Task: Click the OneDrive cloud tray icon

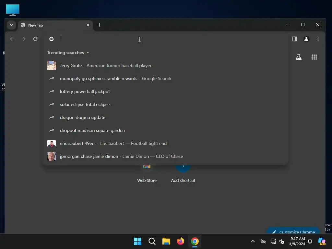Action: [x=263, y=241]
